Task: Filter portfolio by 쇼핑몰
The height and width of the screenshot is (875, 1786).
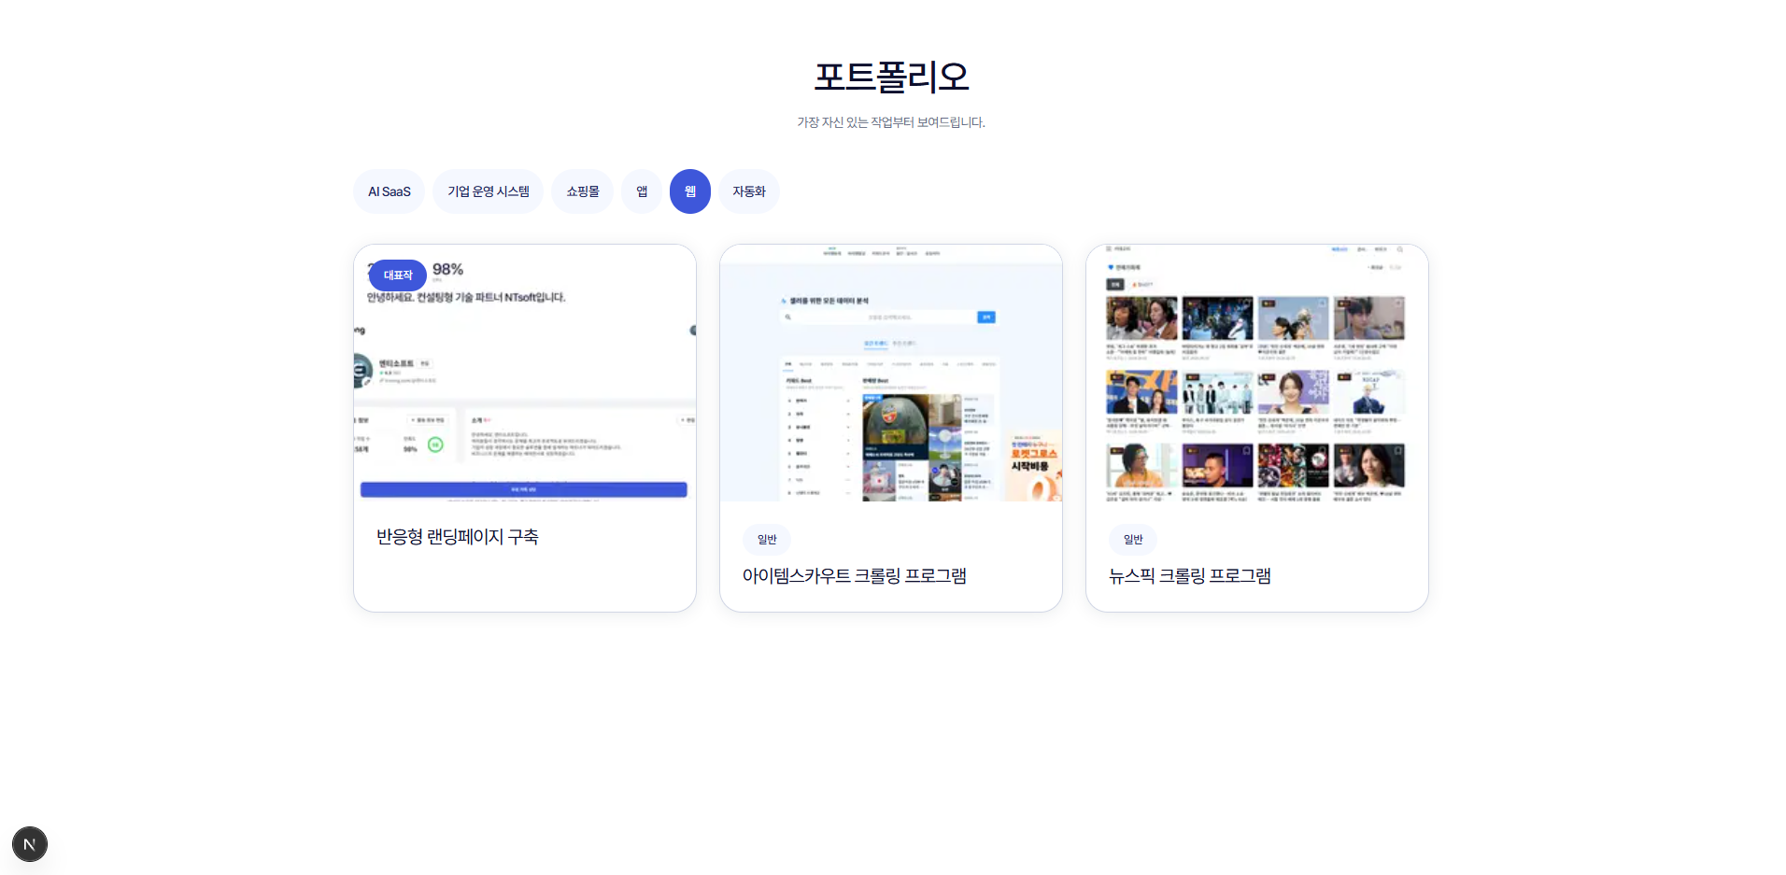Action: point(583,191)
